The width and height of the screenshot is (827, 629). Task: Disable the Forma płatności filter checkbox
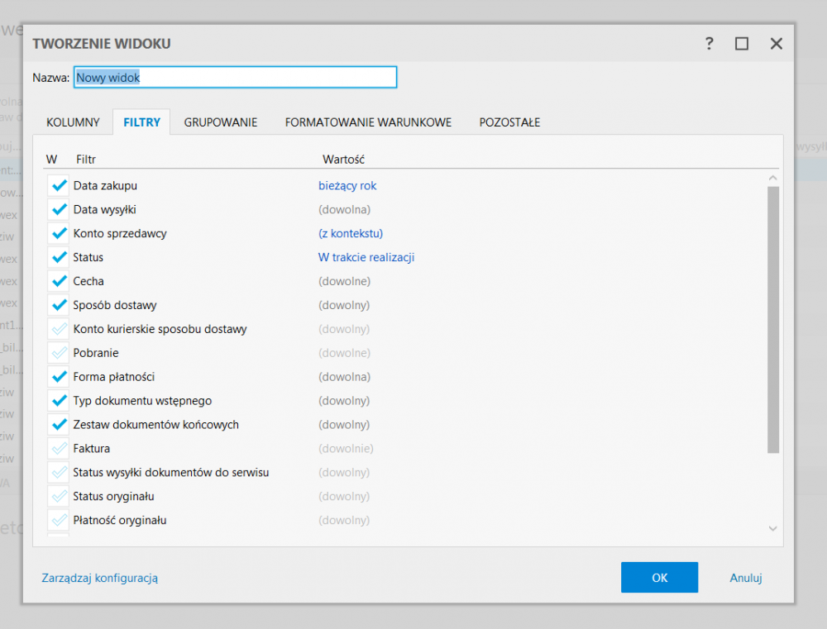(x=59, y=378)
